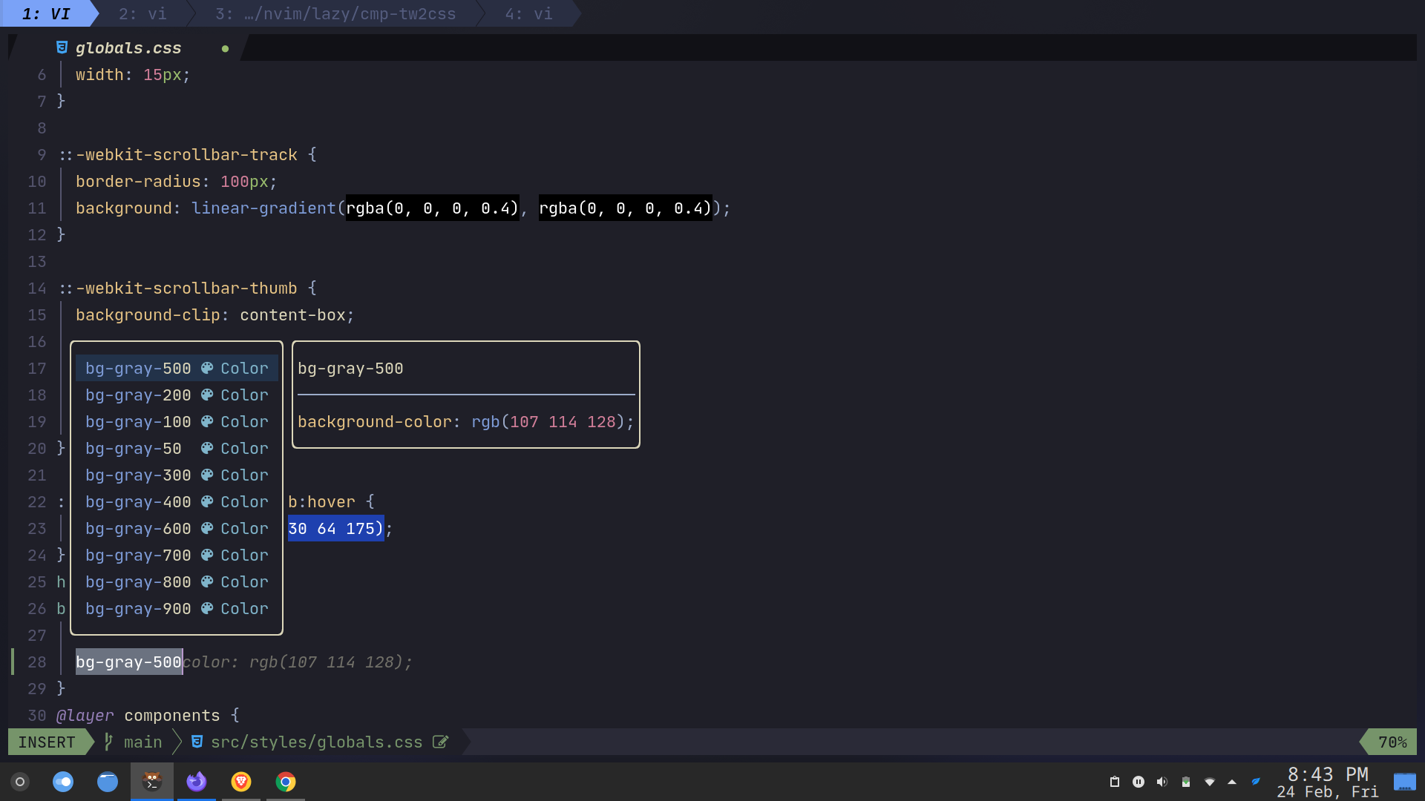Click the INSERT mode indicator
Viewport: 1425px width, 801px height.
pyautogui.click(x=46, y=742)
